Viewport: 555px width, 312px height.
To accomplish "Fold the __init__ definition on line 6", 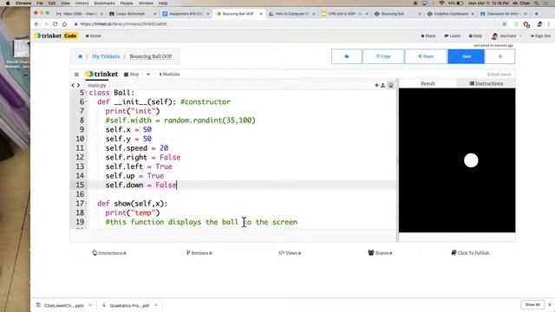I will [87, 102].
